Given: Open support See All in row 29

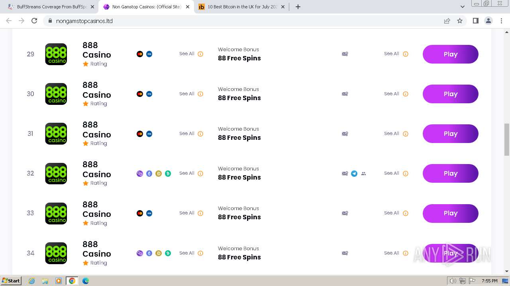Looking at the screenshot, I should coord(392,54).
